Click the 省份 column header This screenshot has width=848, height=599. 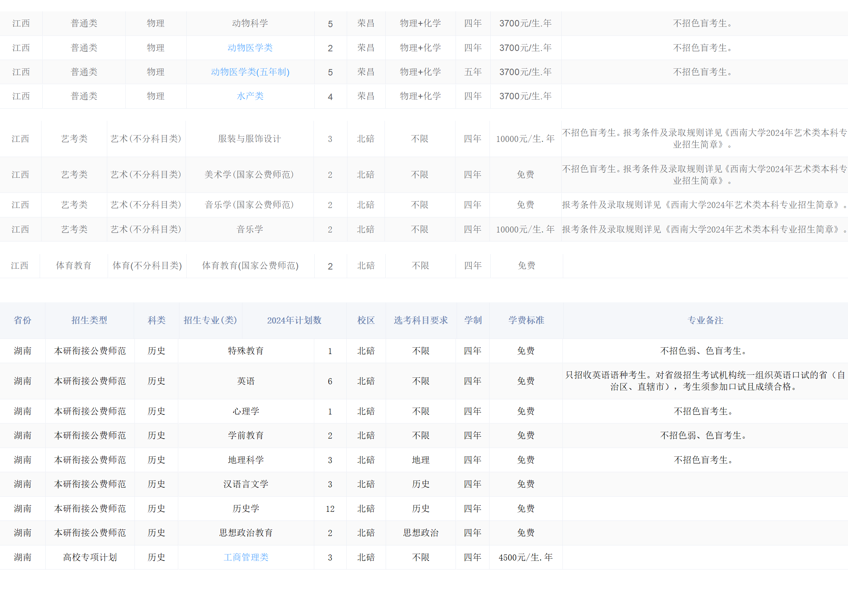[22, 320]
